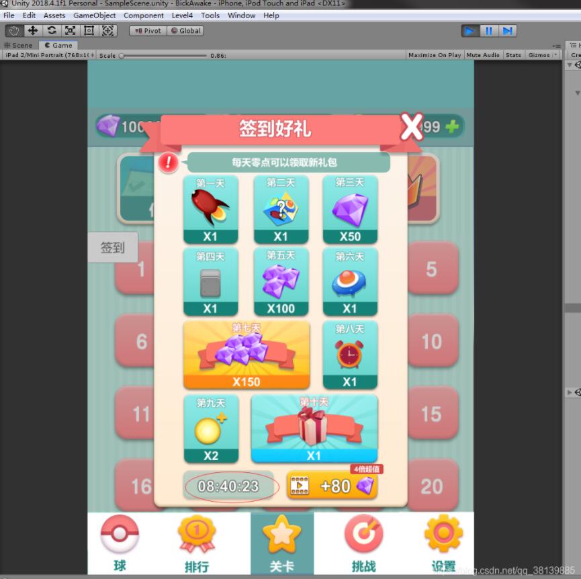Open the 排行 ranking medal tab
Screen dimensions: 581x579
tap(197, 543)
